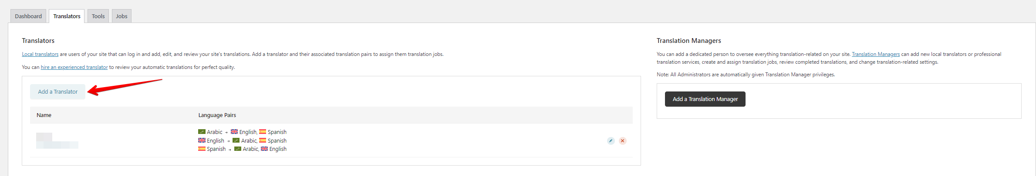Click the blurred translator name entry

pyautogui.click(x=57, y=141)
